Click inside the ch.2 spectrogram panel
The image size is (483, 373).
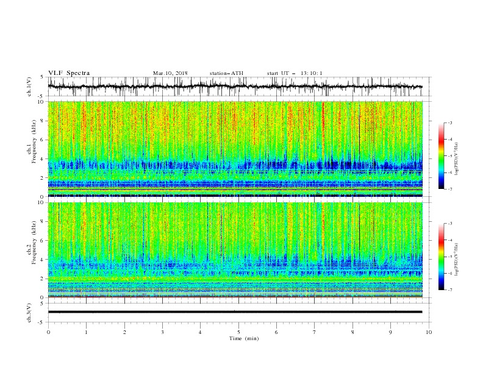(x=235, y=250)
